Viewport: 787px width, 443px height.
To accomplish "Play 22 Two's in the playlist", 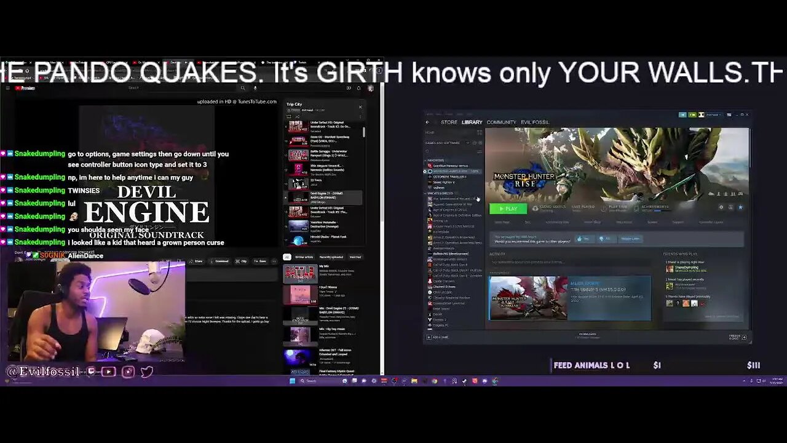I will [x=324, y=183].
